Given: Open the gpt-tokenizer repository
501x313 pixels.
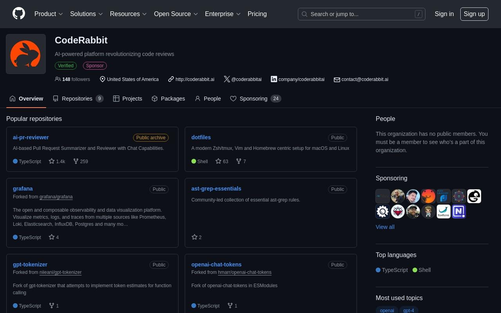Looking at the screenshot, I should [x=30, y=264].
